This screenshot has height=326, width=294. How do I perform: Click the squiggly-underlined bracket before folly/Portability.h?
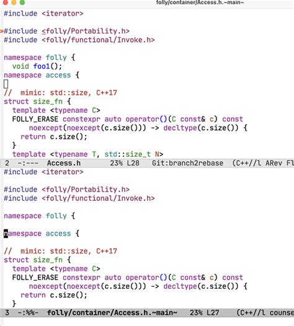coord(43,32)
